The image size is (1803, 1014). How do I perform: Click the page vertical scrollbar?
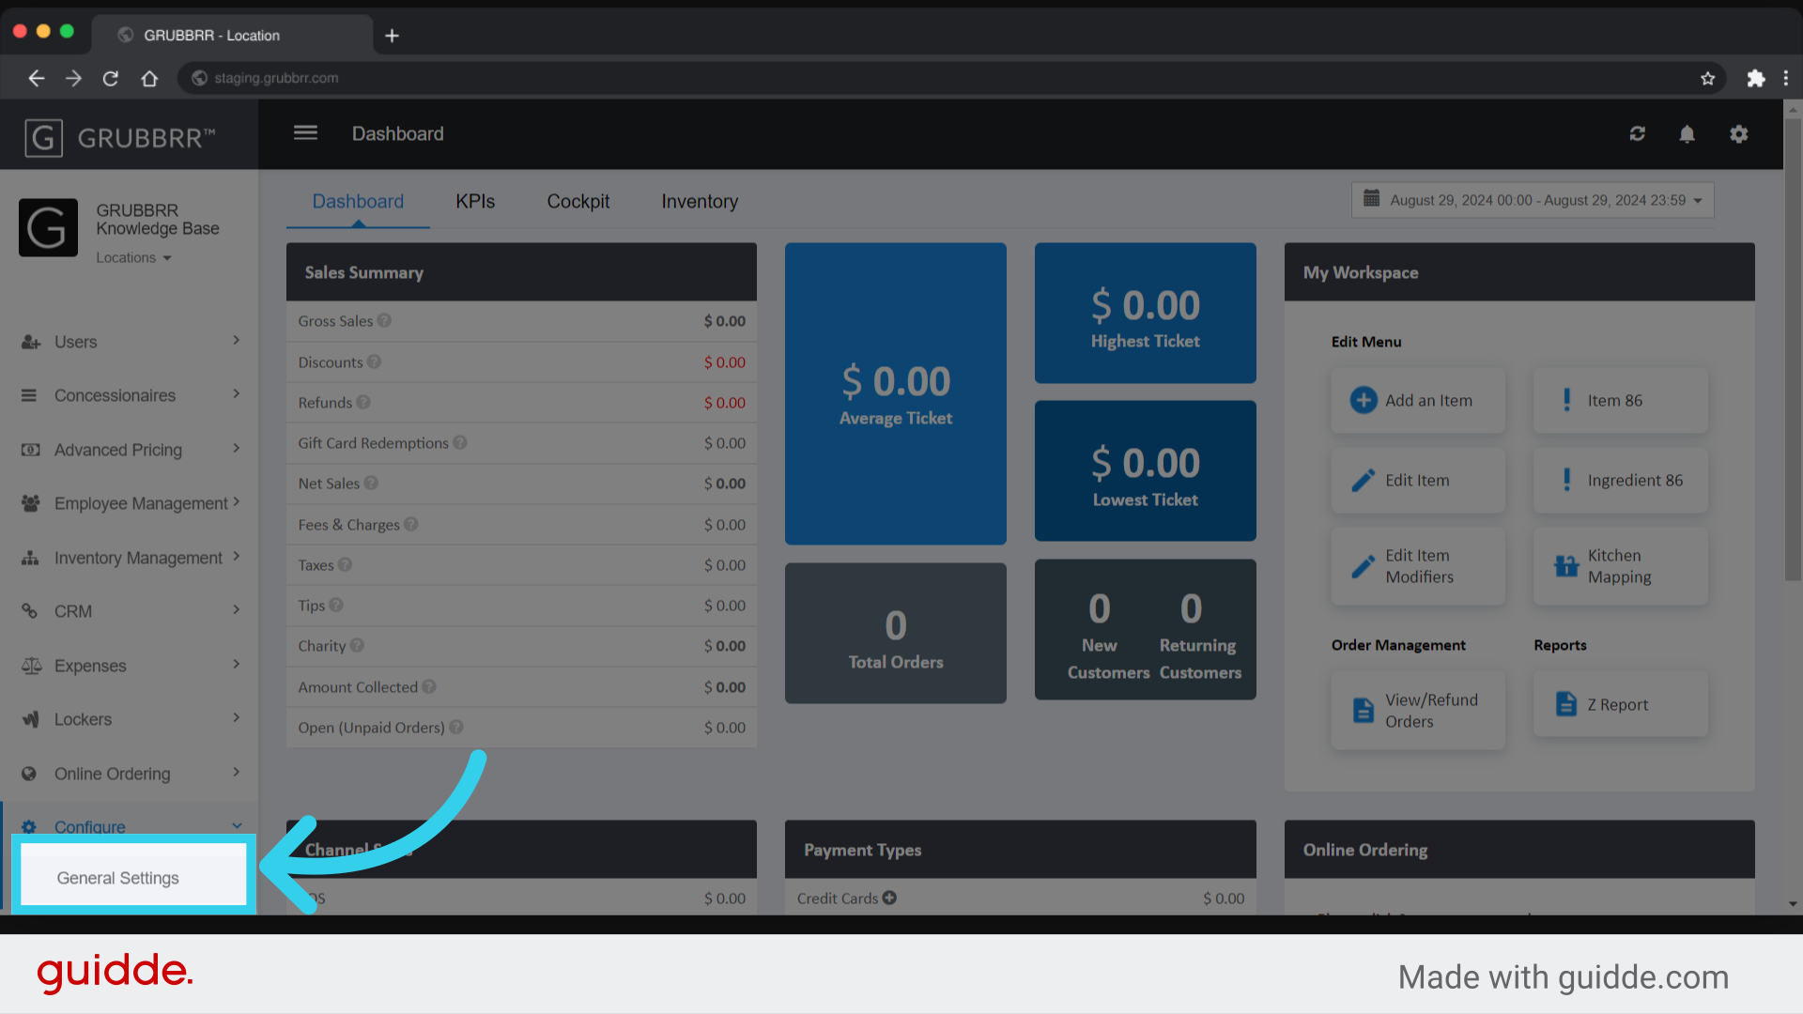click(x=1793, y=347)
